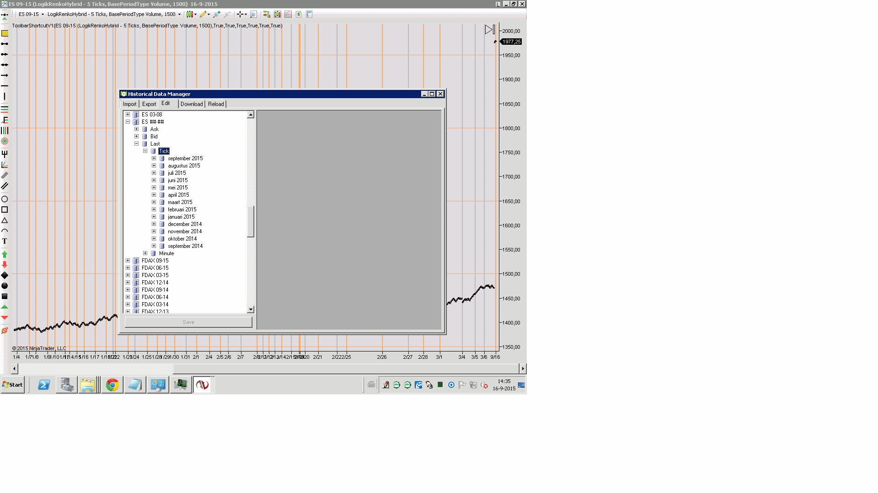Expand the FDAX 09-15 tree node
This screenshot has height=493, width=878.
click(x=128, y=261)
